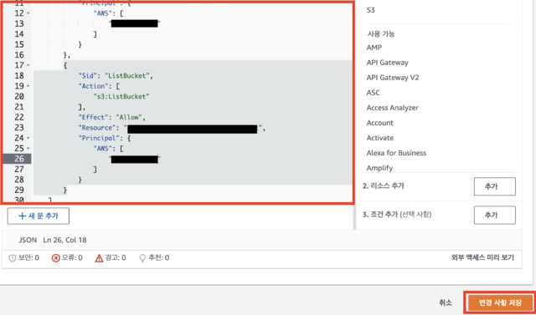Click the suggestion lightbulb icon
The image size is (536, 315).
point(142,258)
